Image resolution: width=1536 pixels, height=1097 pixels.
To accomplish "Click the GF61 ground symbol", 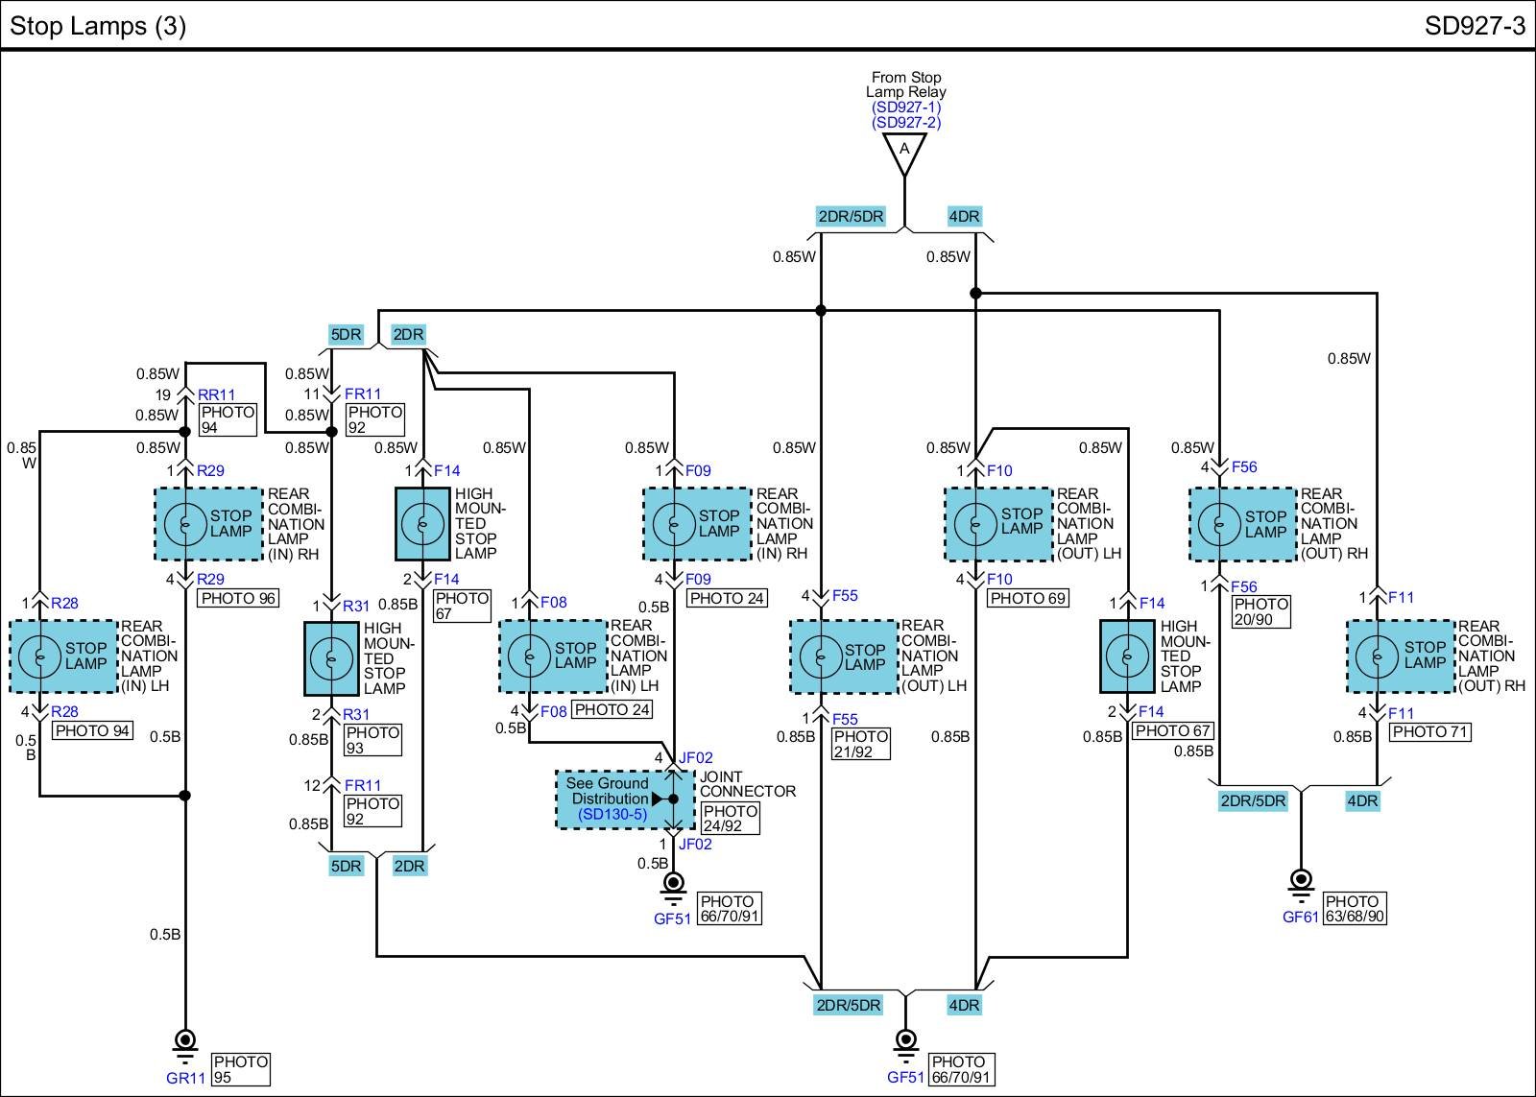I will 1301,881.
